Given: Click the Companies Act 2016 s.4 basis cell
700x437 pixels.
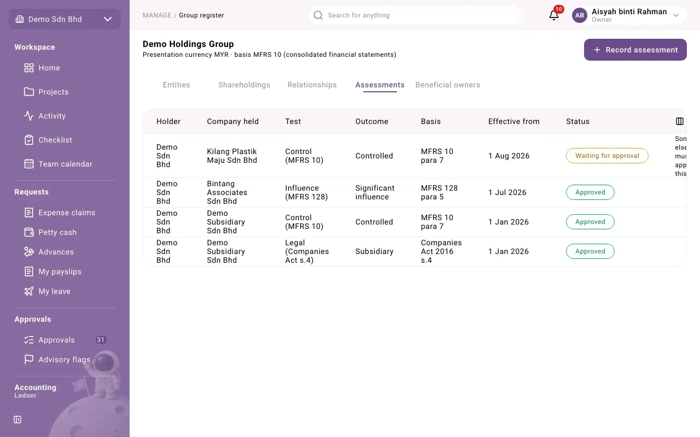Looking at the screenshot, I should (441, 251).
